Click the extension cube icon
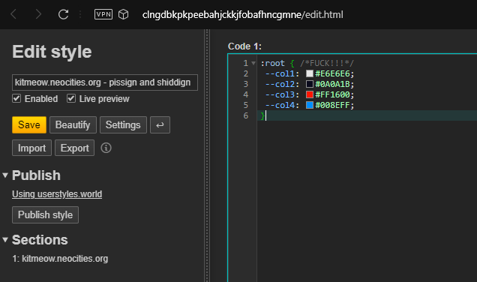This screenshot has width=477, height=282. point(123,14)
